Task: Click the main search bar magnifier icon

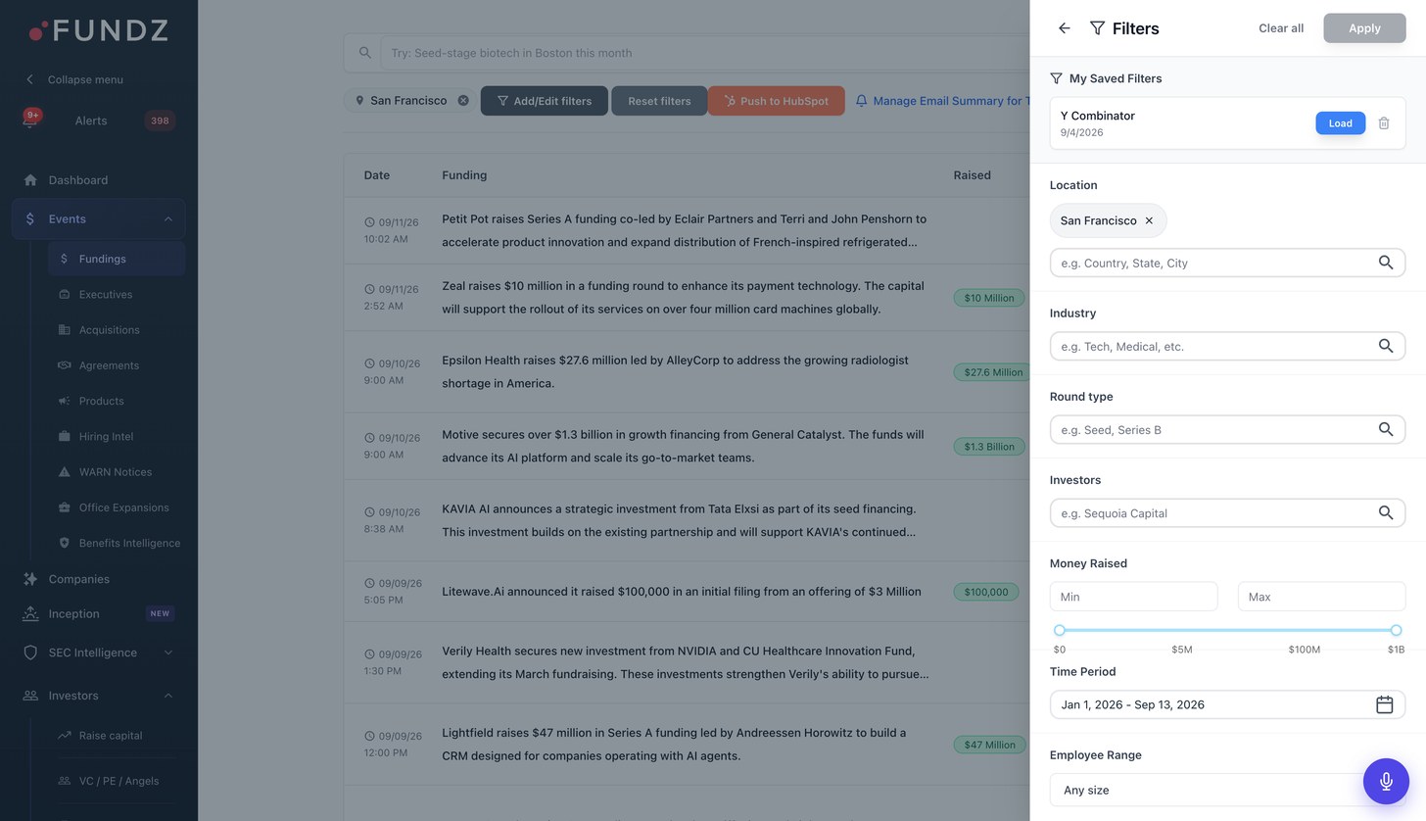Action: 364,53
